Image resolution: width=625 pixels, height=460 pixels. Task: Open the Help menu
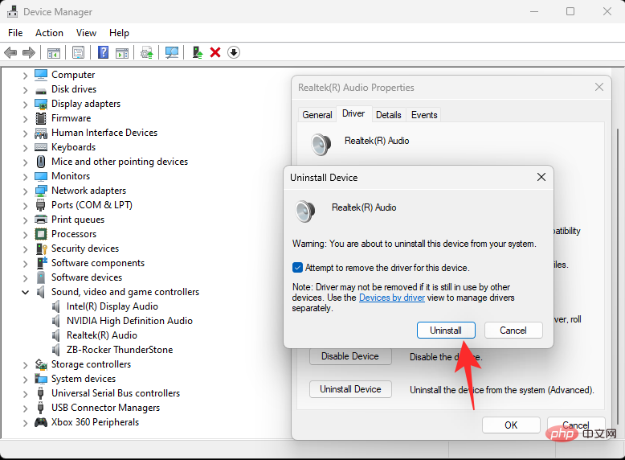[x=119, y=33]
